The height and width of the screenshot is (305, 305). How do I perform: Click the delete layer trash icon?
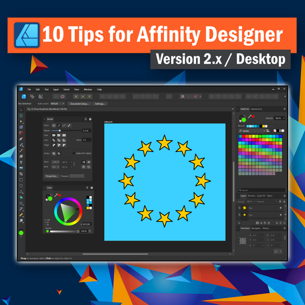(x=284, y=223)
